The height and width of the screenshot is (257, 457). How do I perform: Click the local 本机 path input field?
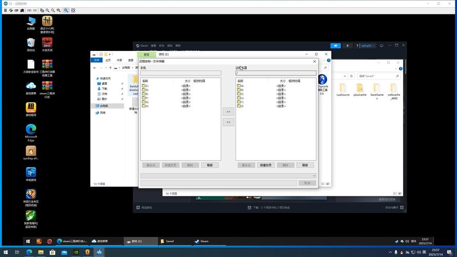pyautogui.click(x=181, y=73)
